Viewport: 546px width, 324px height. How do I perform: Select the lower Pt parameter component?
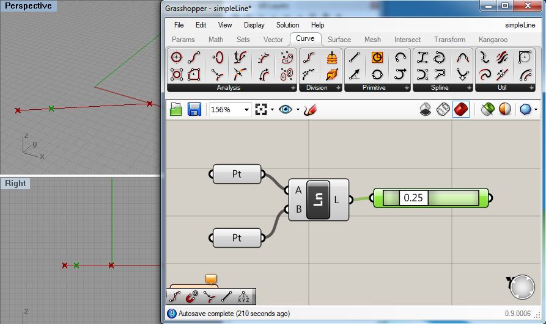point(237,238)
